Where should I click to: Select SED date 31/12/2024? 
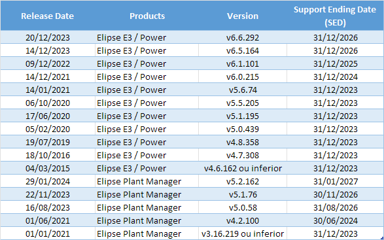(x=336, y=77)
